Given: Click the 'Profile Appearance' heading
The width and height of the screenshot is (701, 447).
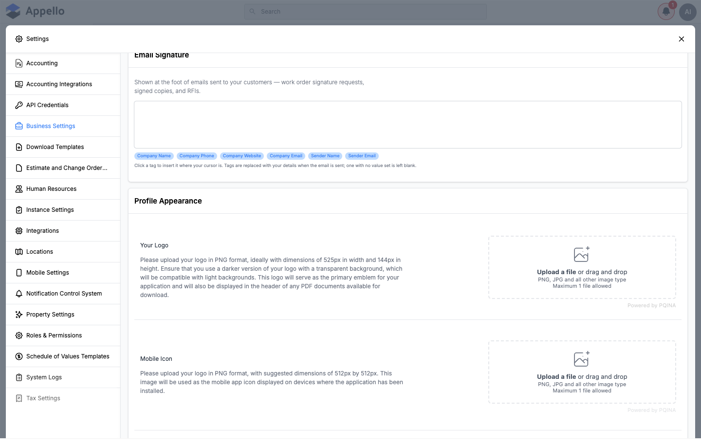Looking at the screenshot, I should click(x=168, y=201).
